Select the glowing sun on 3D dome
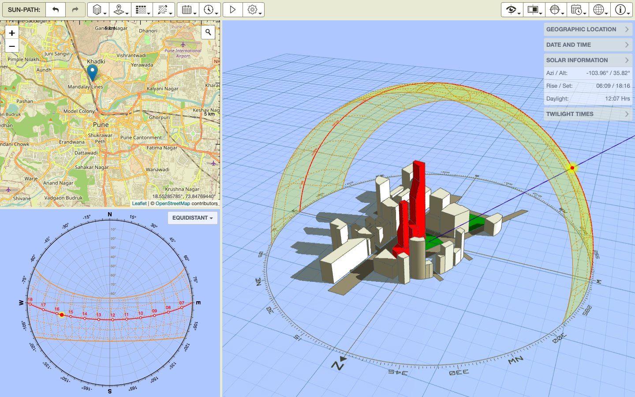Image resolution: width=635 pixels, height=397 pixels. point(572,168)
